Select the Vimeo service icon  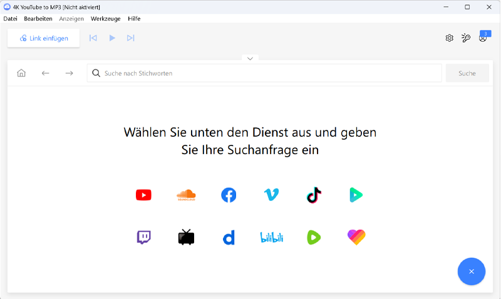[x=271, y=195]
